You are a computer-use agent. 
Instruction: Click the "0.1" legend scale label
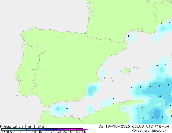coord(3,132)
